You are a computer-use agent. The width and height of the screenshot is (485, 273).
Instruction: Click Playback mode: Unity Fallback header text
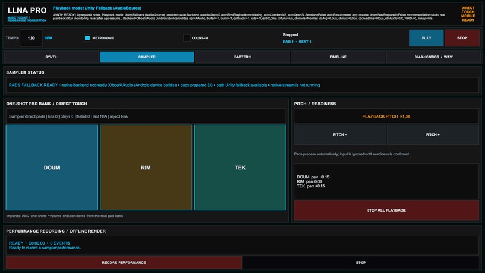97,8
